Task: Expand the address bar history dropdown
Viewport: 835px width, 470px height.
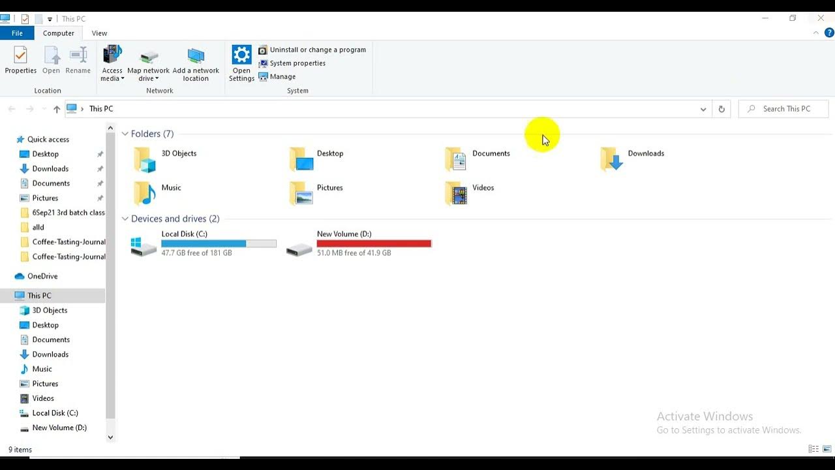Action: point(703,109)
